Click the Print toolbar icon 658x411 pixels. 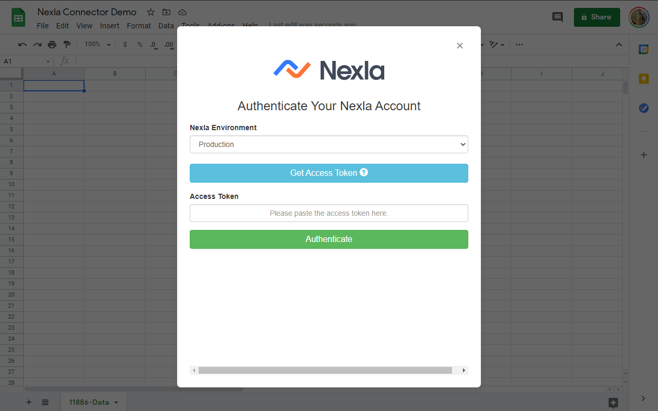click(x=52, y=45)
